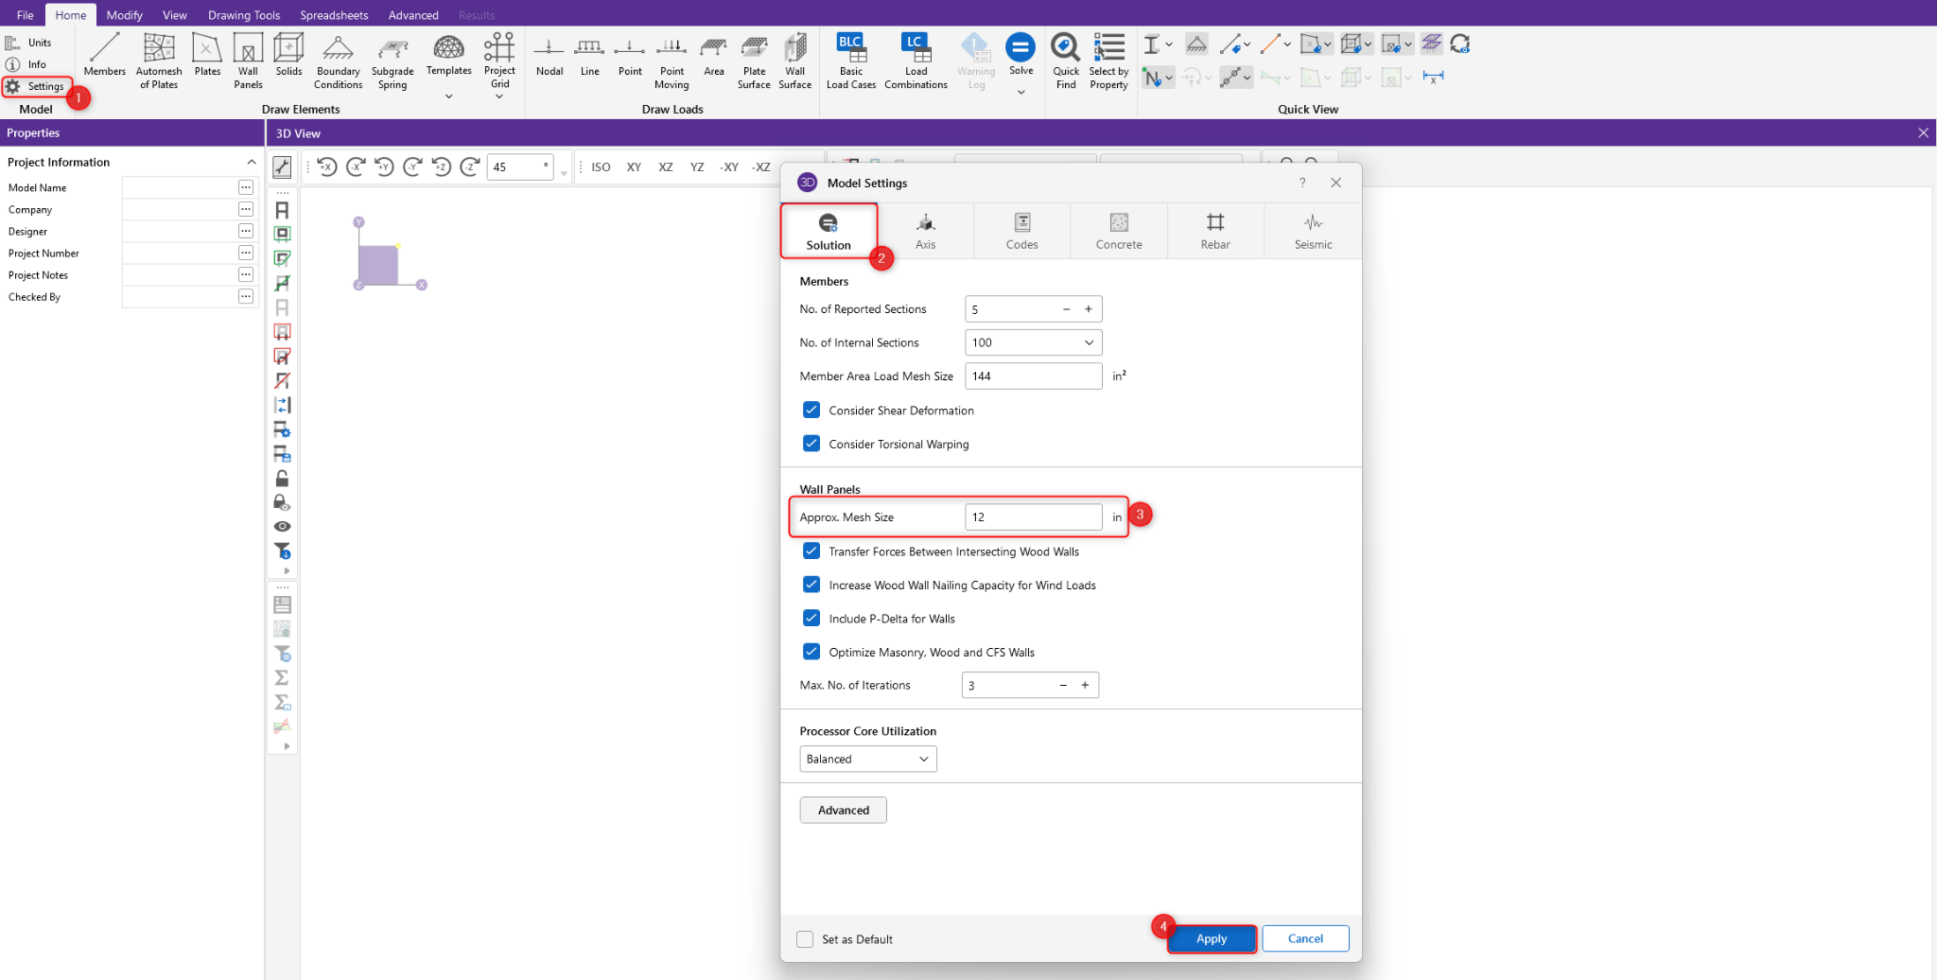
Task: Toggle the eye visibility icon in 3D View toolbar
Action: (282, 526)
